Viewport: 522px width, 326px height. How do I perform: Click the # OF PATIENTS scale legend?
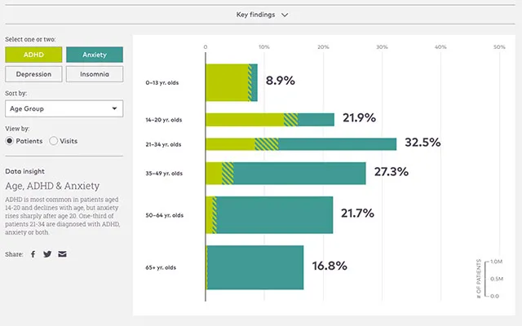pos(489,279)
